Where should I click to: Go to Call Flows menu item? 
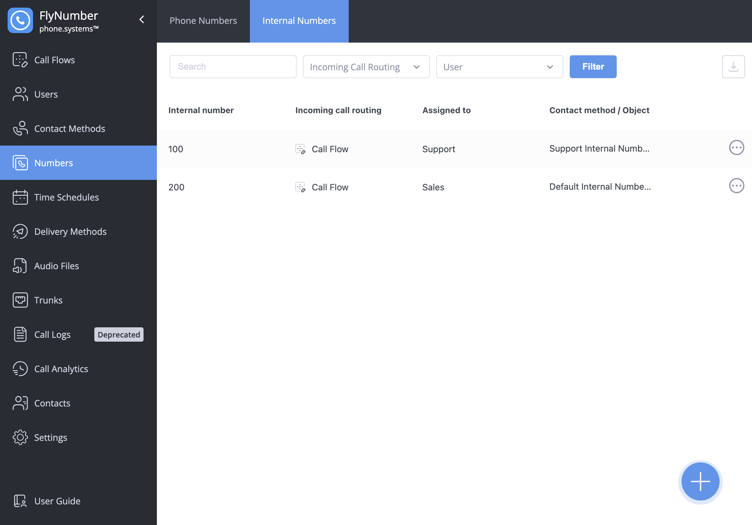[78, 60]
